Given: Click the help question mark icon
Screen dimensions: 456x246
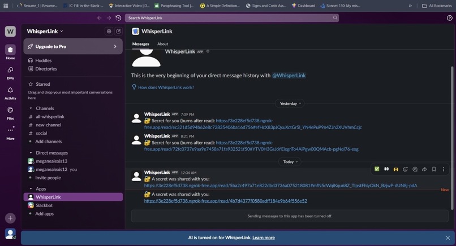Looking at the screenshot, I should tap(449, 18).
